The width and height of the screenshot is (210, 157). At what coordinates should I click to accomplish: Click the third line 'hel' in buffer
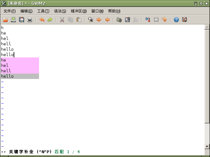tap(5, 38)
